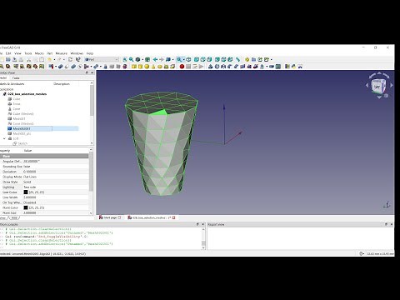400x300 pixels.
Task: Open the Help menu
Action: [90, 53]
